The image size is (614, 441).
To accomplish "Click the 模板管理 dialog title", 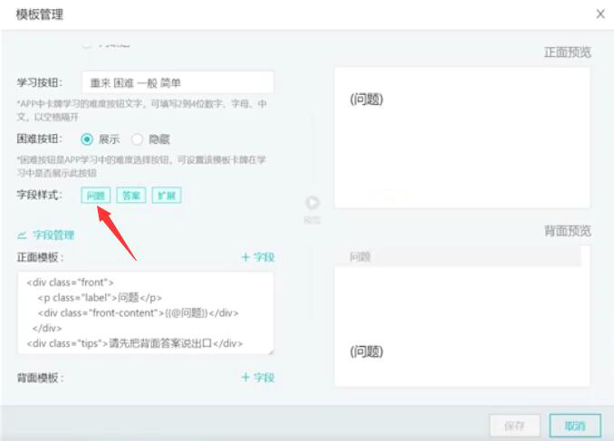I will click(x=40, y=14).
